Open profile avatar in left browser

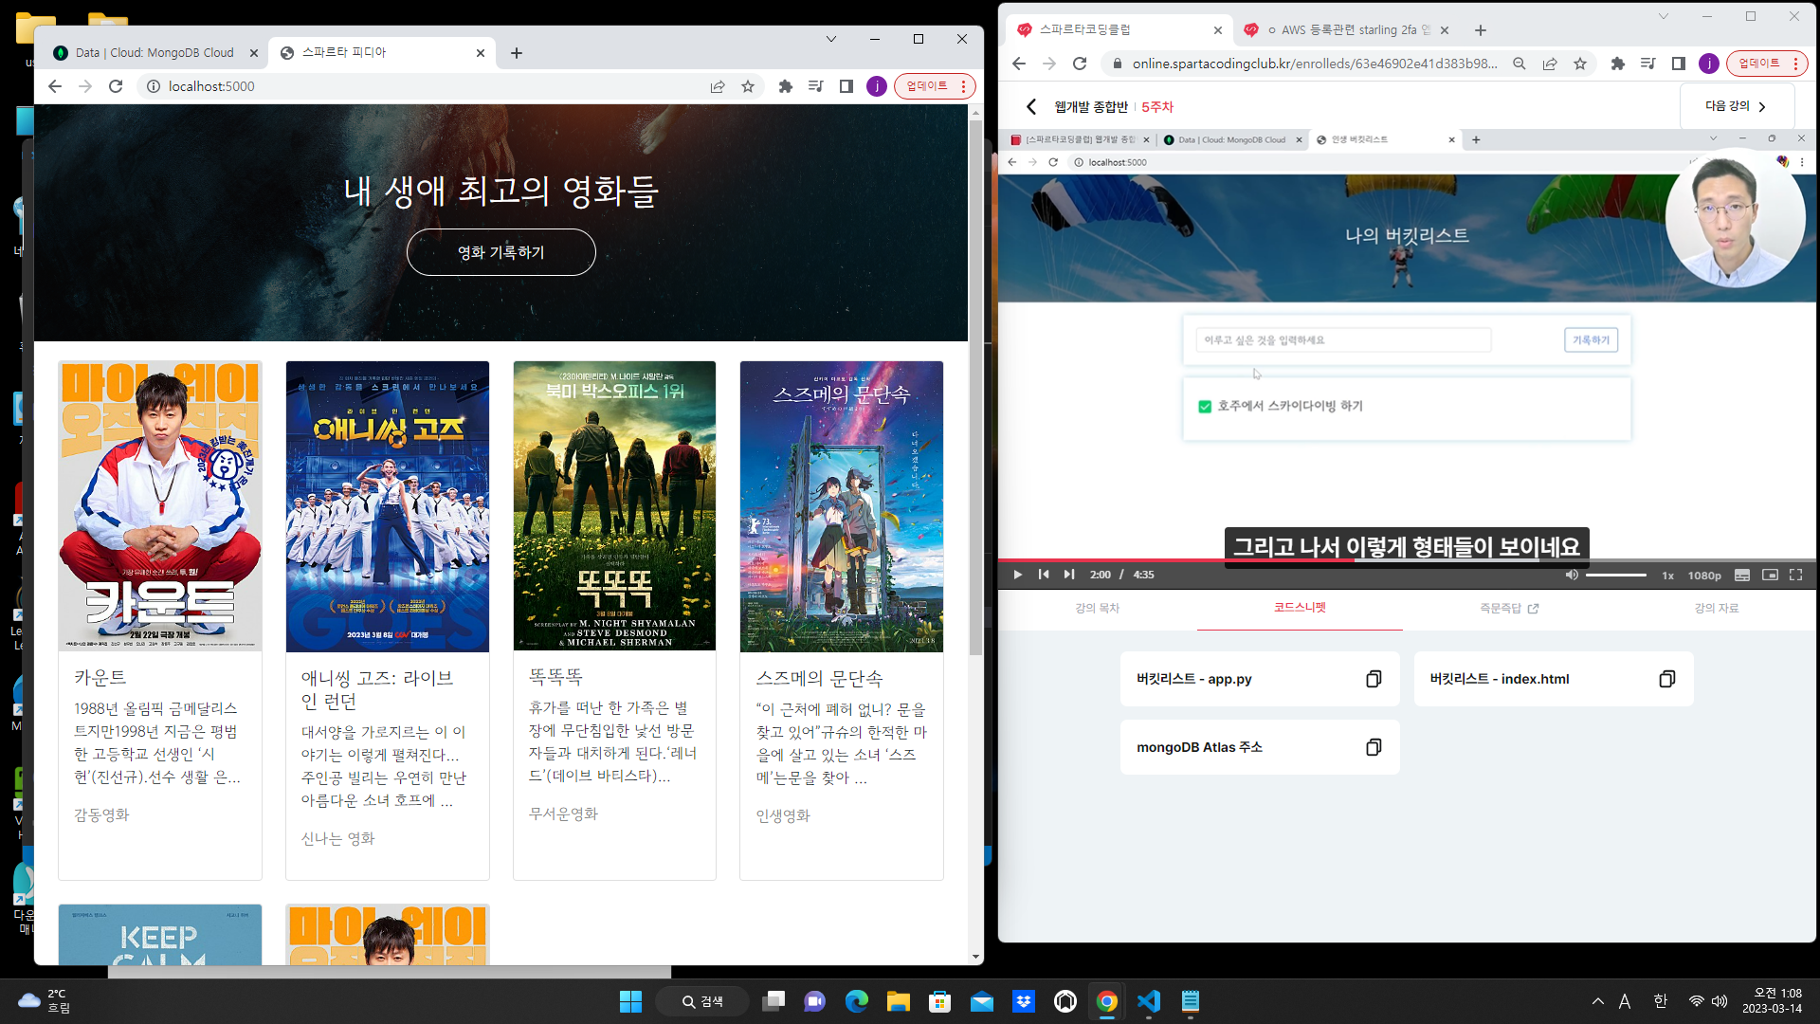tap(877, 86)
